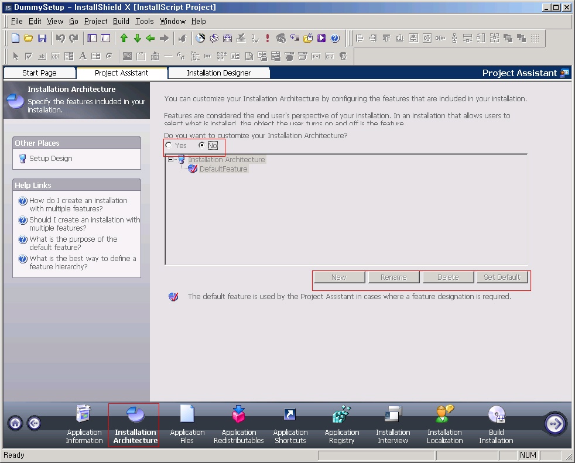The width and height of the screenshot is (575, 463).
Task: Click the Delete button
Action: pos(448,277)
